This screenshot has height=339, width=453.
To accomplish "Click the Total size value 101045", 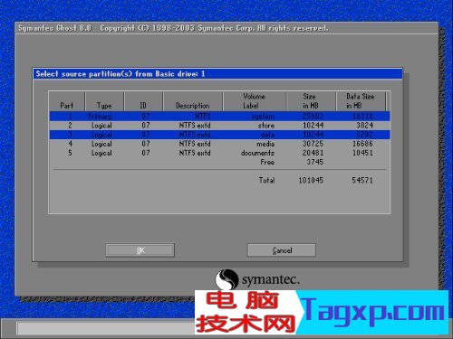I will tap(311, 181).
